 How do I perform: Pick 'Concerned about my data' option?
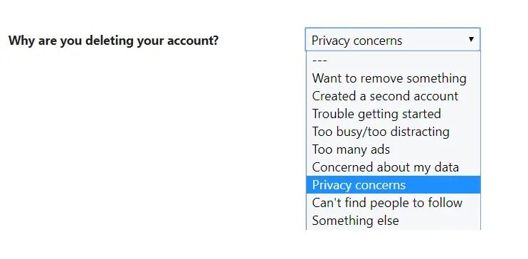click(x=394, y=167)
